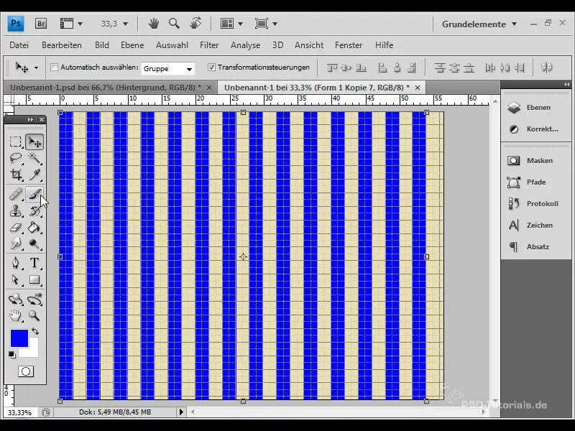This screenshot has width=575, height=431.
Task: Open the Fenster menu
Action: coord(349,45)
